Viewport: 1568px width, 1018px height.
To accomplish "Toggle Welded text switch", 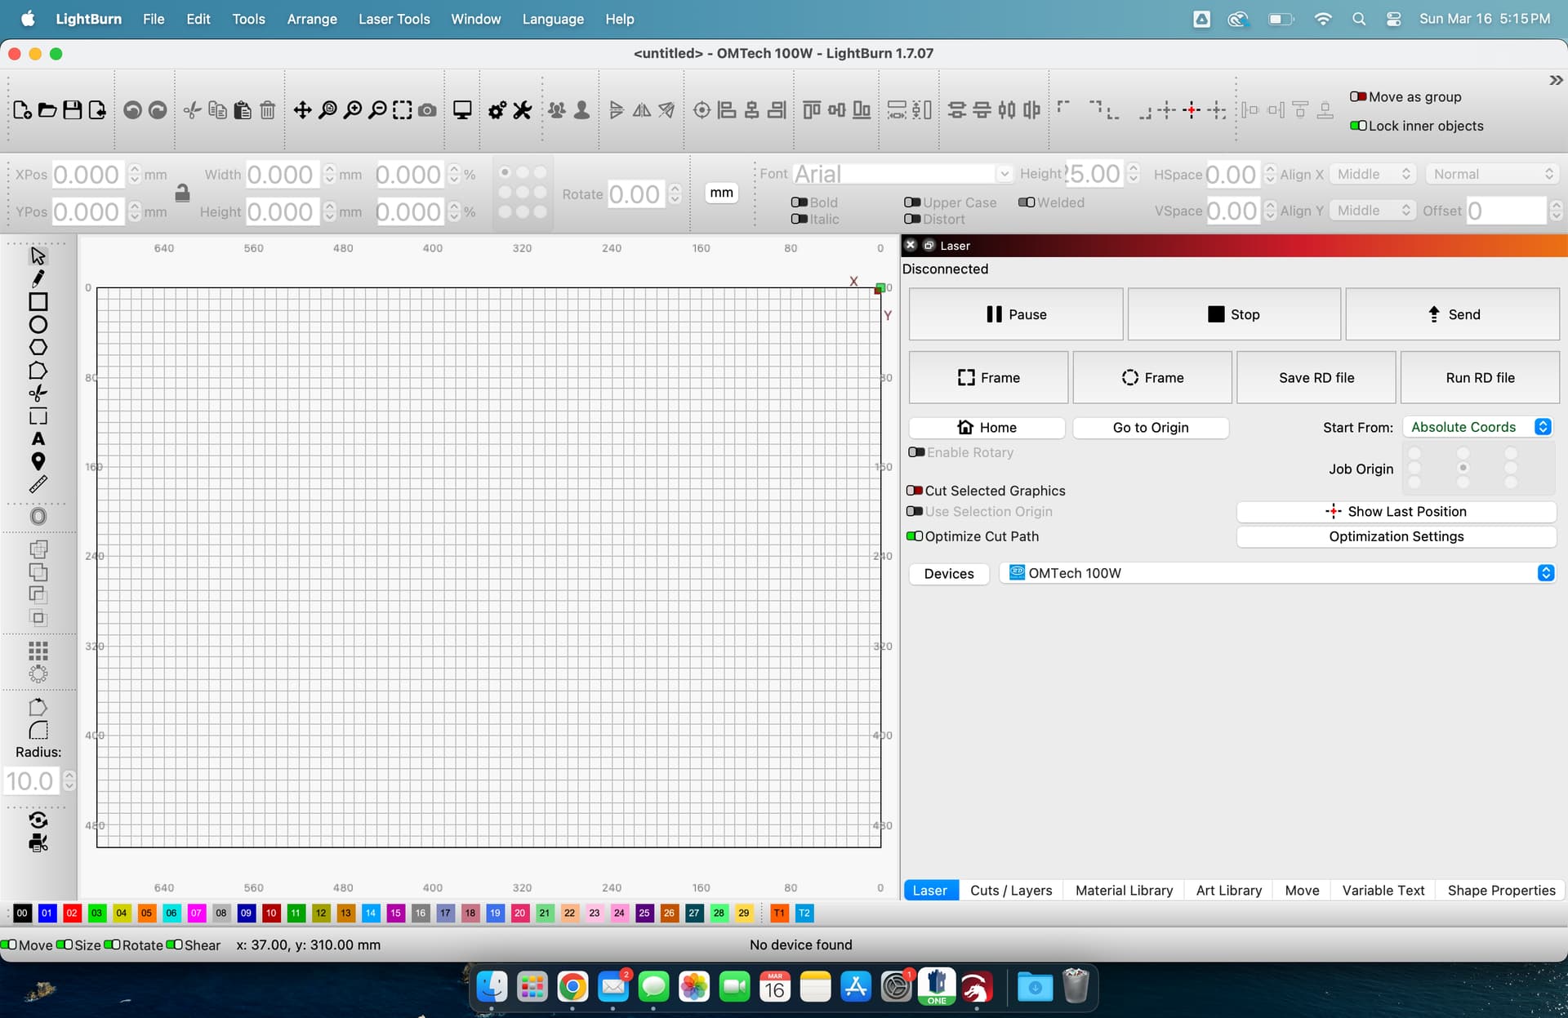I will point(1027,202).
